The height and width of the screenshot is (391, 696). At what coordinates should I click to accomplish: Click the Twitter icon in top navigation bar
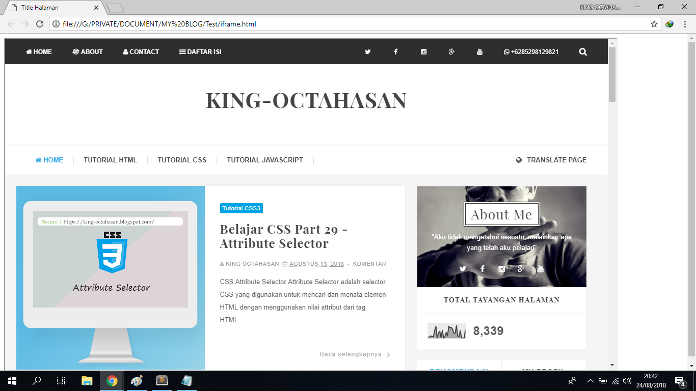click(x=367, y=52)
